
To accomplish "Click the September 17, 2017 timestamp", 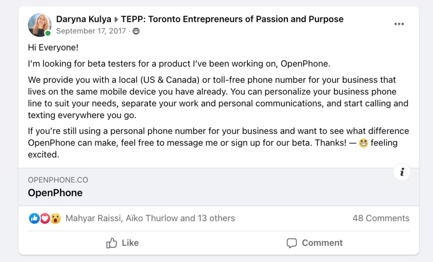I will point(91,31).
